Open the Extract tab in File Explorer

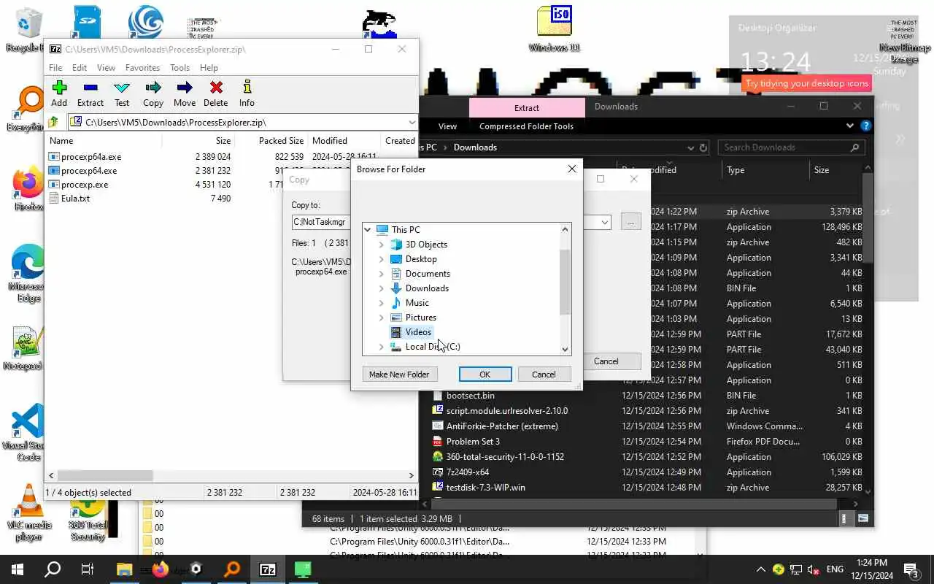tap(527, 107)
